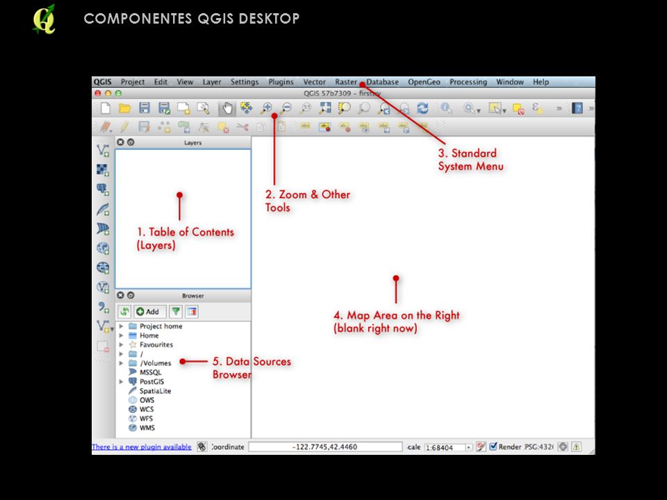This screenshot has height=500, width=667.
Task: Open the OpenGeo menu
Action: click(424, 82)
